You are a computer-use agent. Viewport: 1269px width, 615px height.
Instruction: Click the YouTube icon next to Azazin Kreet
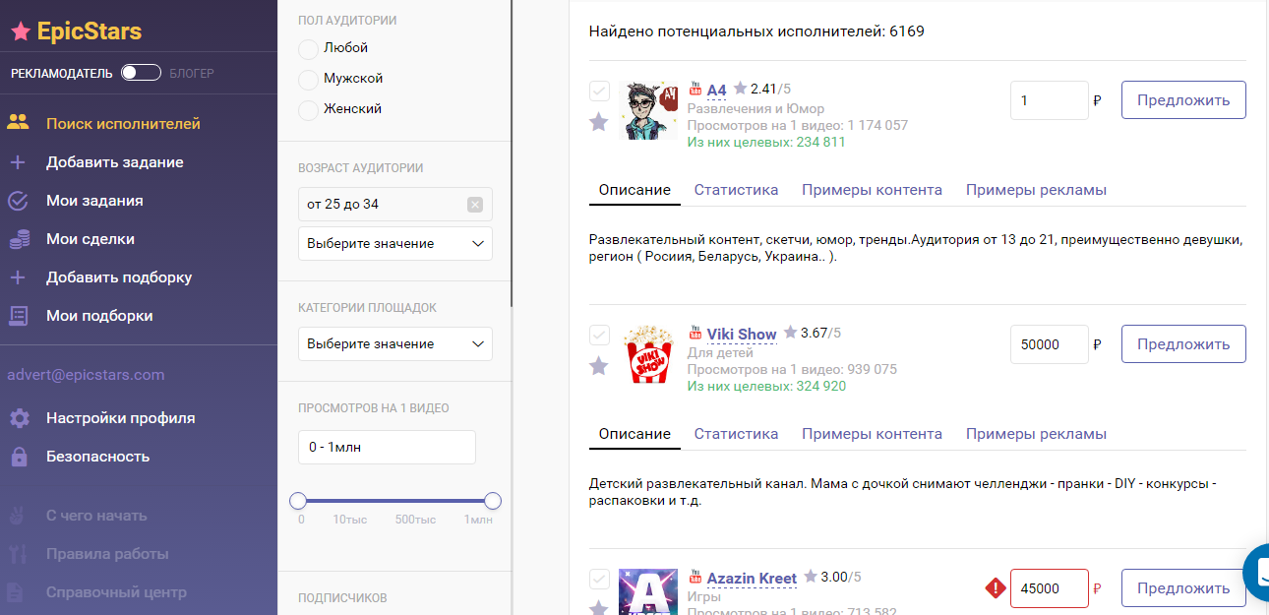click(x=695, y=578)
